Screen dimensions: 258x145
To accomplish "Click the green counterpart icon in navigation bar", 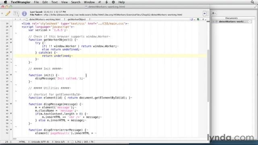I will point(198,19).
